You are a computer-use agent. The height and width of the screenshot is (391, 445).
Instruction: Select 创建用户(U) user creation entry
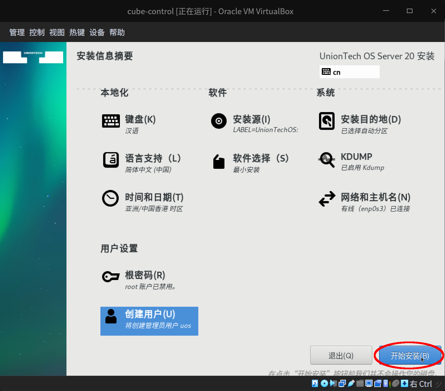click(149, 320)
